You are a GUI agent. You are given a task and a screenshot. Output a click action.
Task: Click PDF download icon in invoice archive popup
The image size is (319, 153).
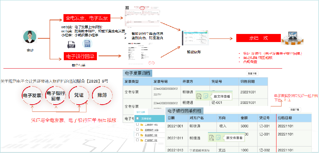199,97
